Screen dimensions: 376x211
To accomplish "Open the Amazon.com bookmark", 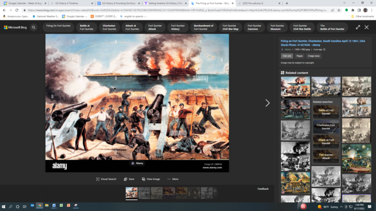I will click(x=16, y=16).
